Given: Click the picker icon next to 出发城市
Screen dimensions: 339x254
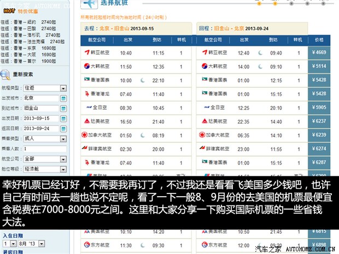Looking at the screenshot, I should (63, 98).
